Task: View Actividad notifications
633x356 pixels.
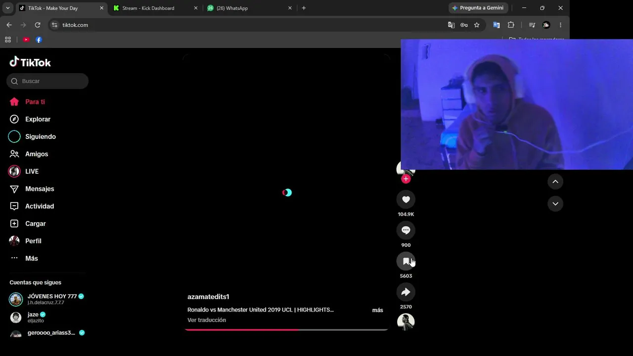Action: pos(32,206)
